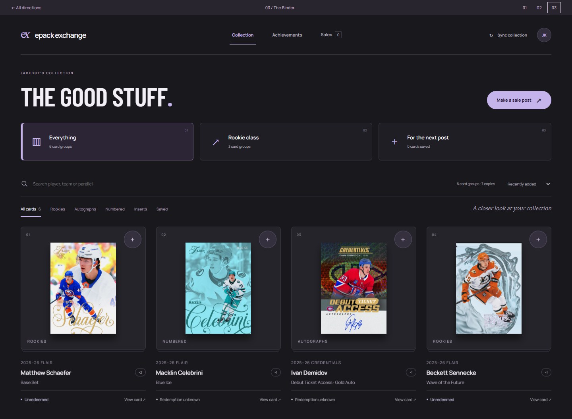The image size is (572, 419).
Task: Go back via All directions link
Action: point(26,8)
